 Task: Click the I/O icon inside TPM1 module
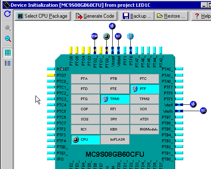tap(105, 99)
